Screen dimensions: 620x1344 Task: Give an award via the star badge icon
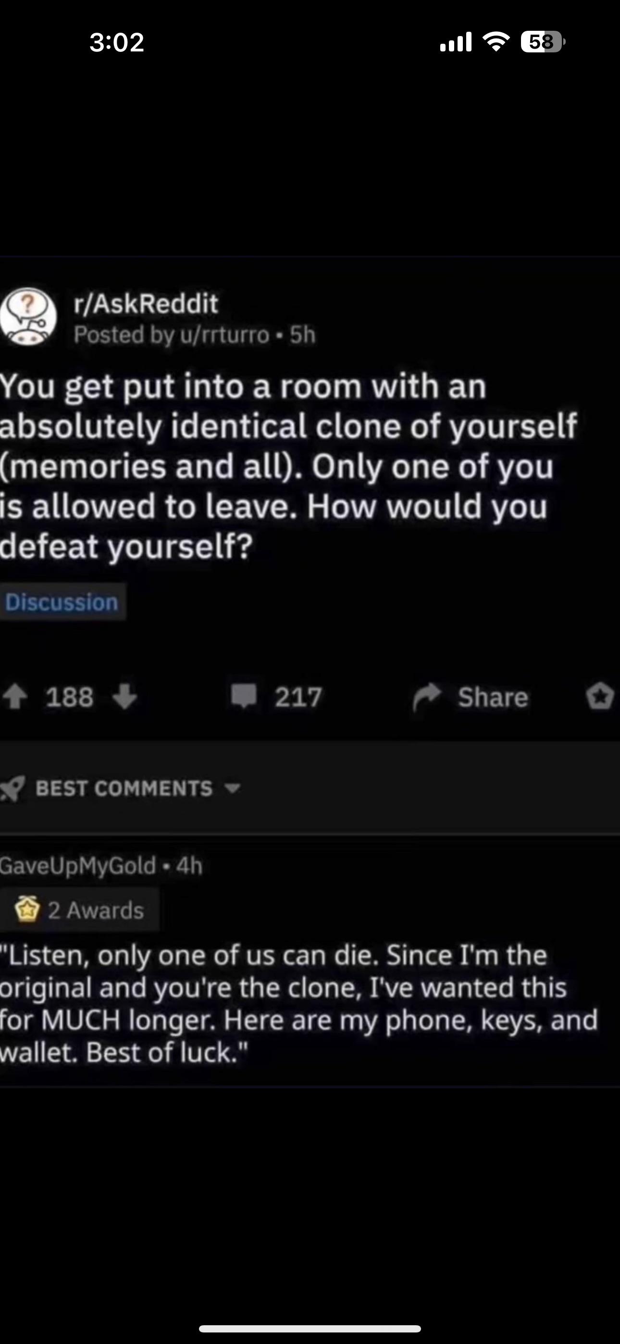coord(600,697)
